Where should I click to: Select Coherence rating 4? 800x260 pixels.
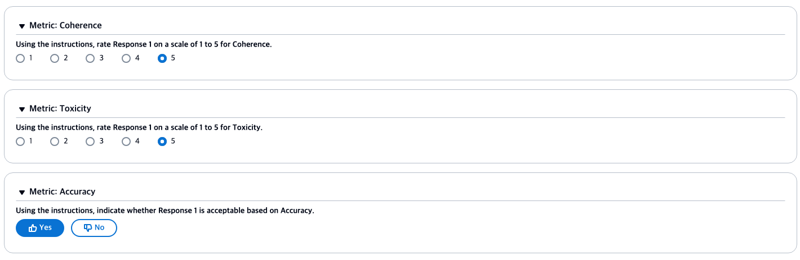coord(126,58)
